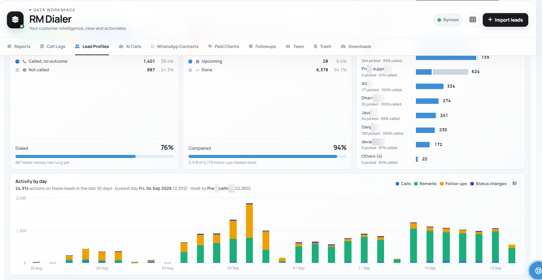Viewport: 542px width, 280px height.
Task: Select the Lead Profiles tab
Action: point(92,47)
